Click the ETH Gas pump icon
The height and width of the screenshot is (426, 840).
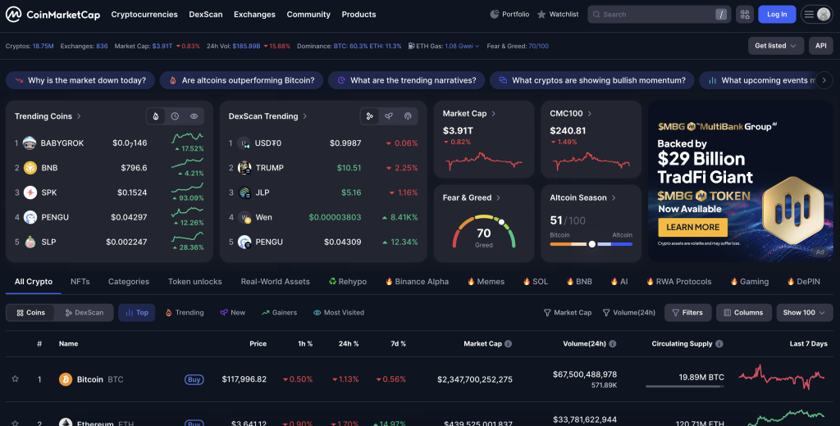(x=411, y=46)
